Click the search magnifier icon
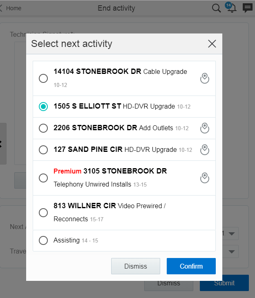 [216, 8]
